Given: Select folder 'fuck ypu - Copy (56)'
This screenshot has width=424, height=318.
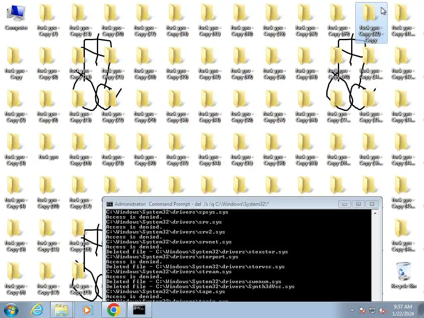Looking at the screenshot, I should [274, 63].
